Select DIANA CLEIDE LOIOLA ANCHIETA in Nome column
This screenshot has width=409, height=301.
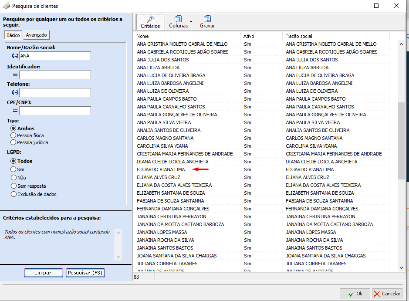(x=172, y=162)
